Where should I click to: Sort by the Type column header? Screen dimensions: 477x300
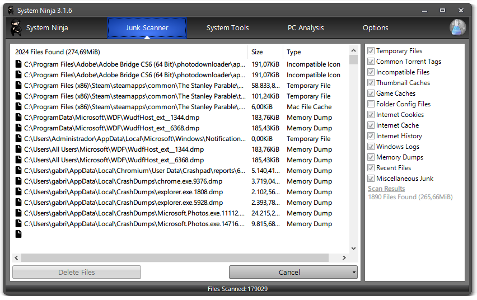coord(316,52)
